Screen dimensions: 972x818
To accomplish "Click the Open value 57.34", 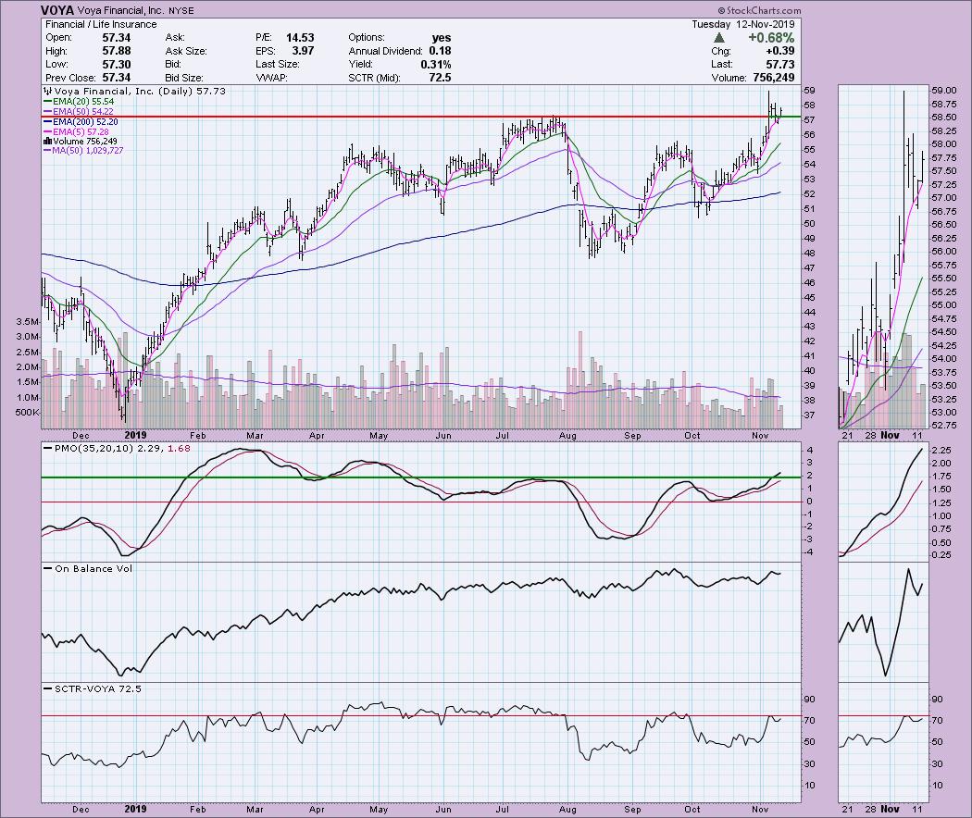I will tap(117, 38).
